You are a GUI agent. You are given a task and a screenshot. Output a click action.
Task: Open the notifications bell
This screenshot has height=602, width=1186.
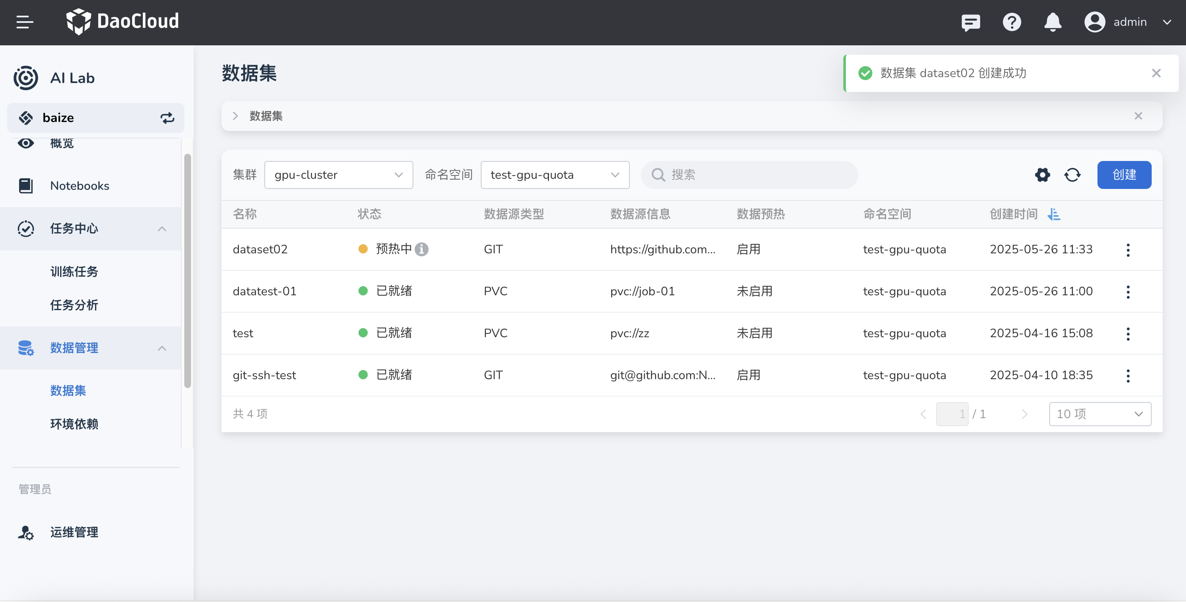coord(1053,22)
